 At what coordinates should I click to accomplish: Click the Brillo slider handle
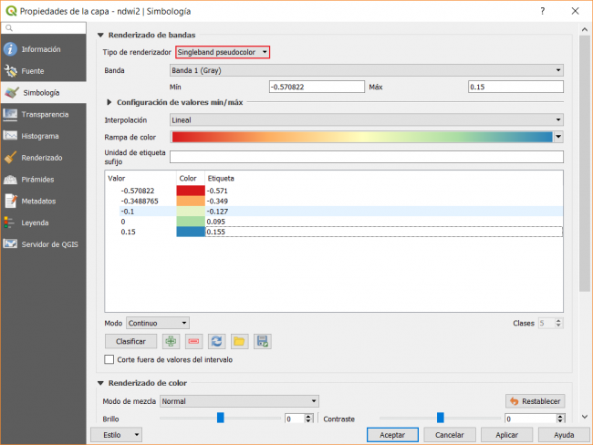(x=221, y=418)
